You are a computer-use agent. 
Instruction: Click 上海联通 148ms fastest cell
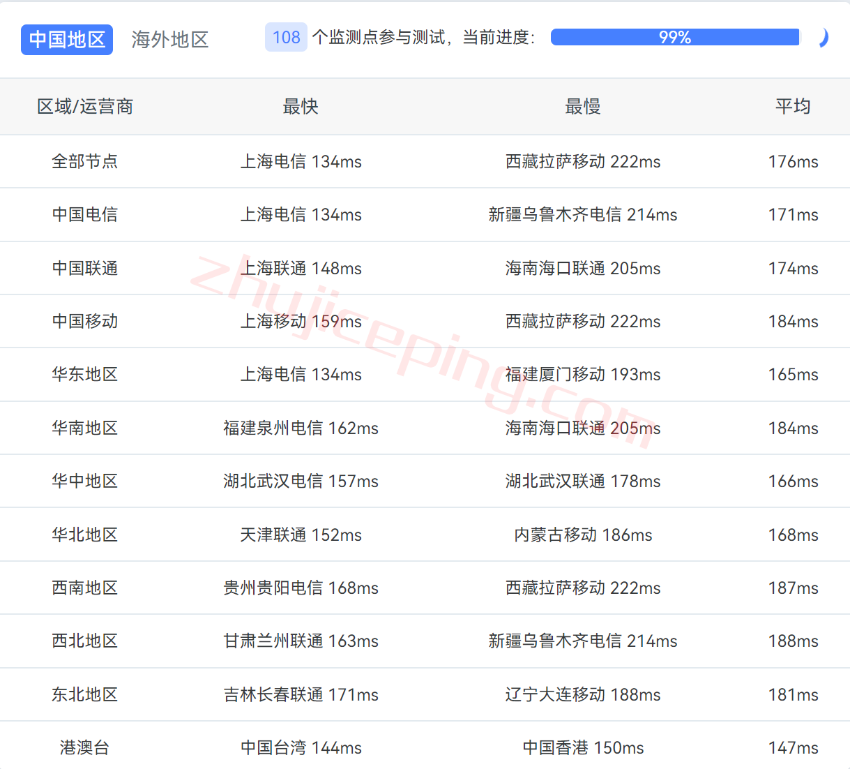(301, 269)
